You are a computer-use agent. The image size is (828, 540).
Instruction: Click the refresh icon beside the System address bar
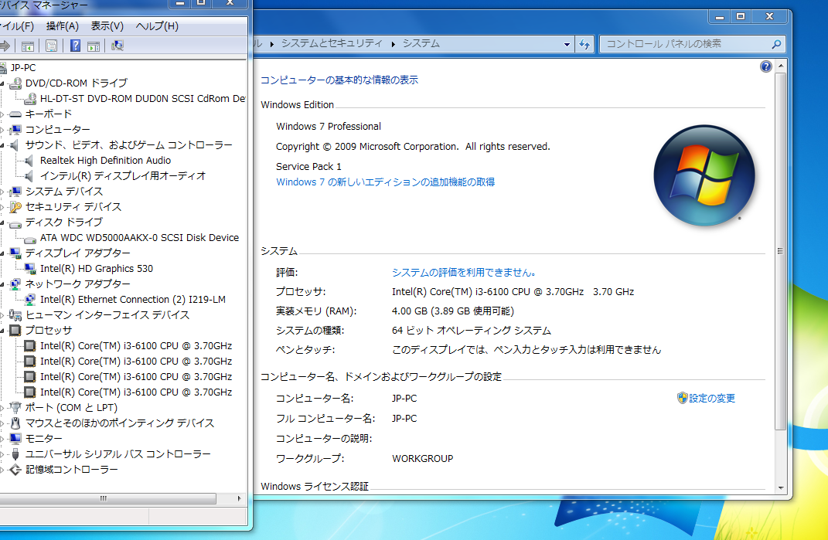[x=584, y=44]
